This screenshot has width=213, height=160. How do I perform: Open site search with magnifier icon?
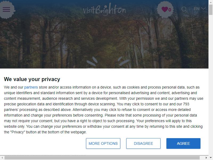click(184, 9)
